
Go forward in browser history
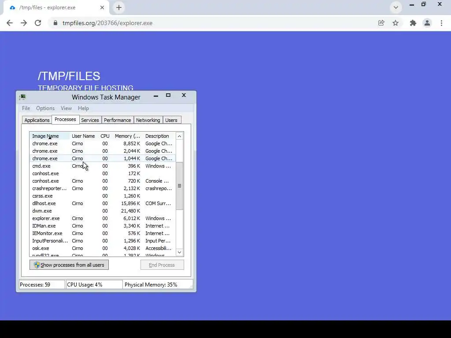pos(24,23)
